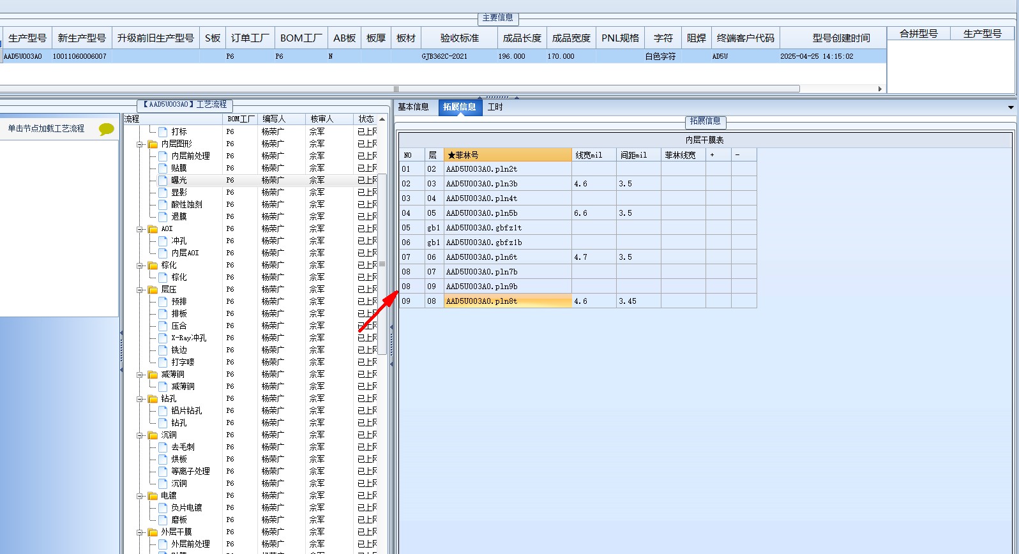Click the 冲孔 document icon
The image size is (1019, 554).
click(x=163, y=241)
